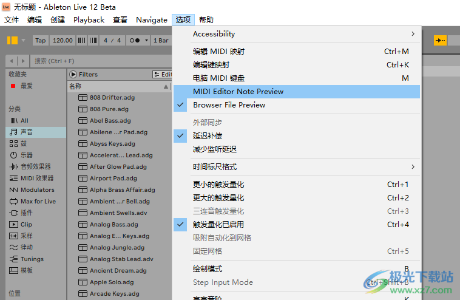Toggle 电脑 MIDI 键盘 option
460x300 pixels.
(297, 78)
